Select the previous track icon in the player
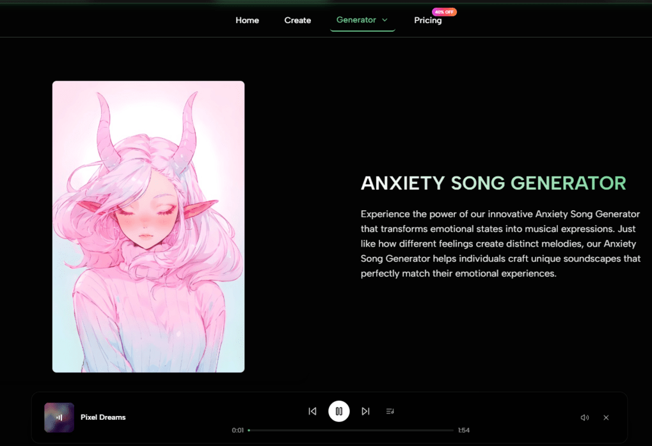 tap(312, 411)
